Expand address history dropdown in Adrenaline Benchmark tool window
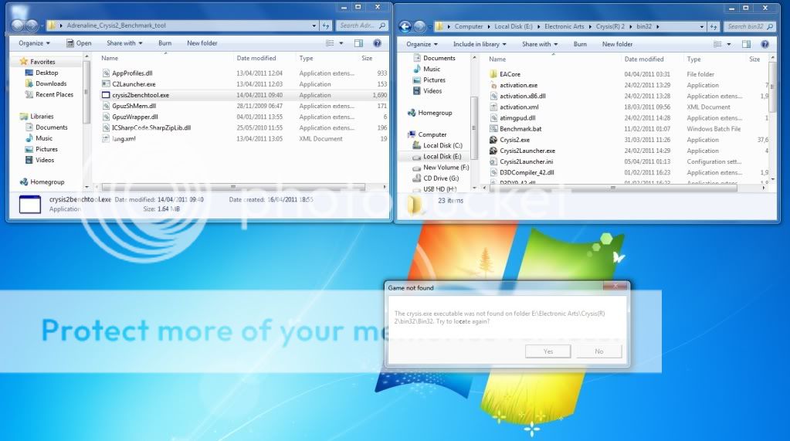 314,25
